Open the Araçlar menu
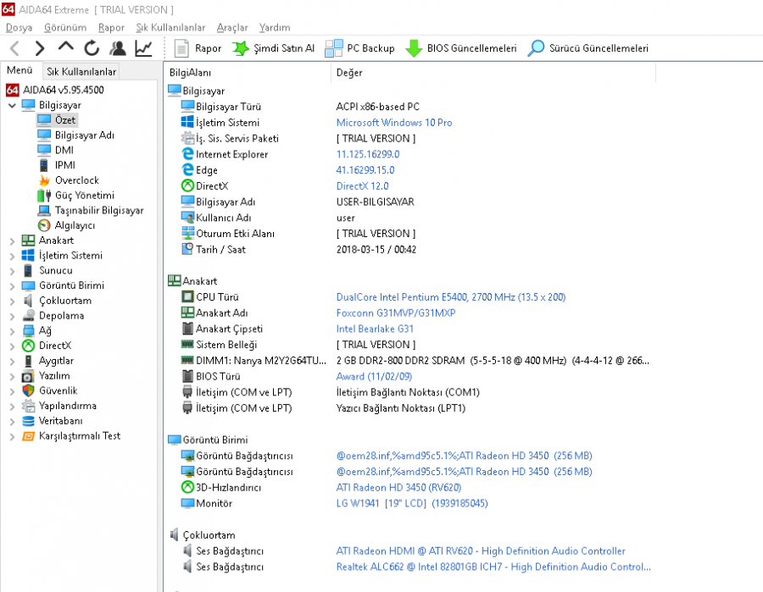The width and height of the screenshot is (763, 592). (x=232, y=28)
